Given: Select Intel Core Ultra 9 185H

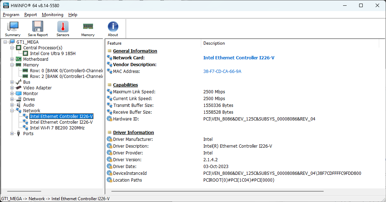Looking at the screenshot, I should point(53,53).
